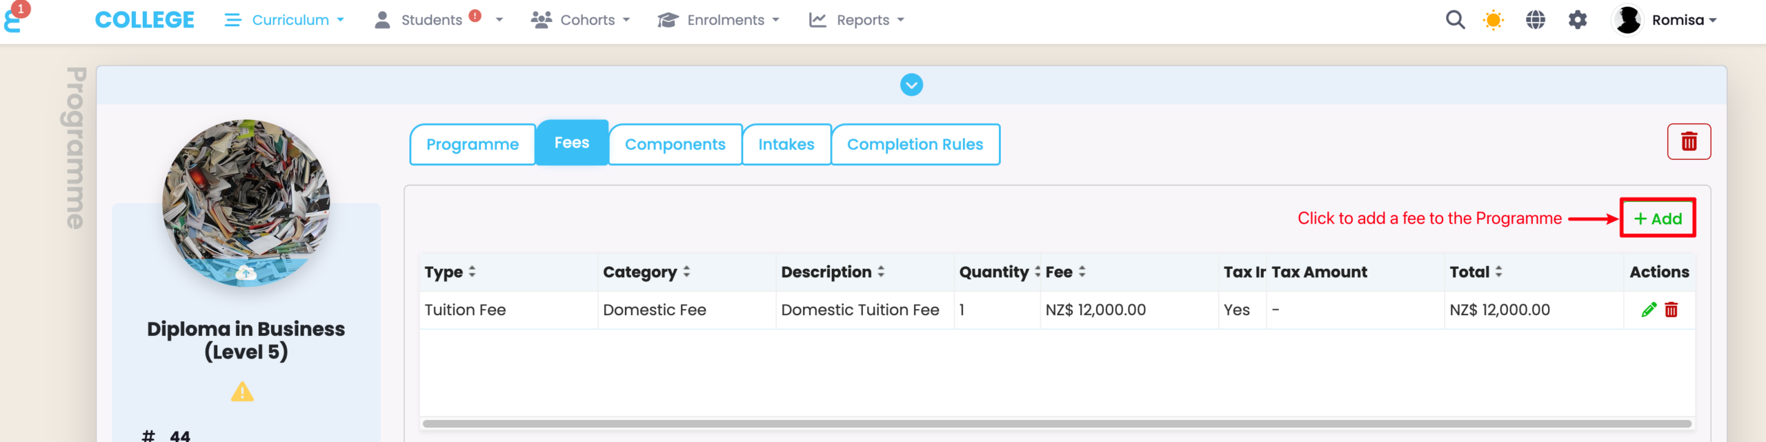Screen dimensions: 1766x442
Task: Expand the collapsed header panel chevron
Action: [x=911, y=85]
